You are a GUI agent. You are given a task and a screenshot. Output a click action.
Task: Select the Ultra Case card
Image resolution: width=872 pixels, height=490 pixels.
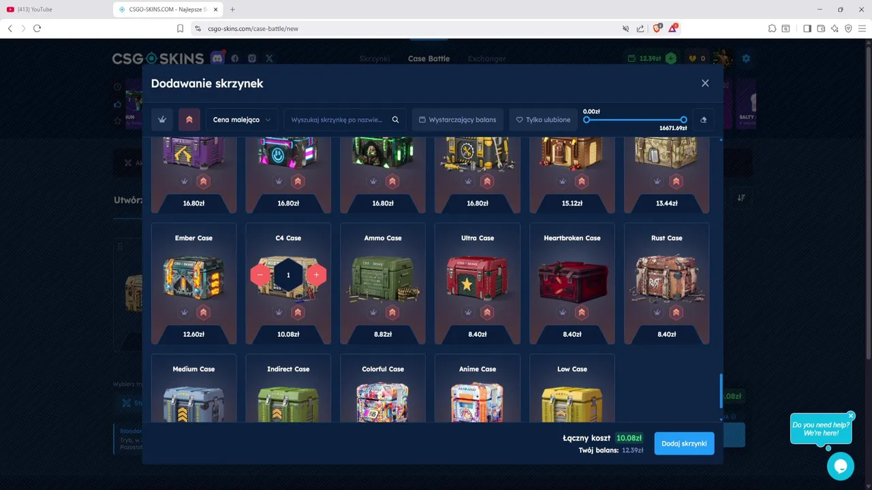(x=478, y=284)
